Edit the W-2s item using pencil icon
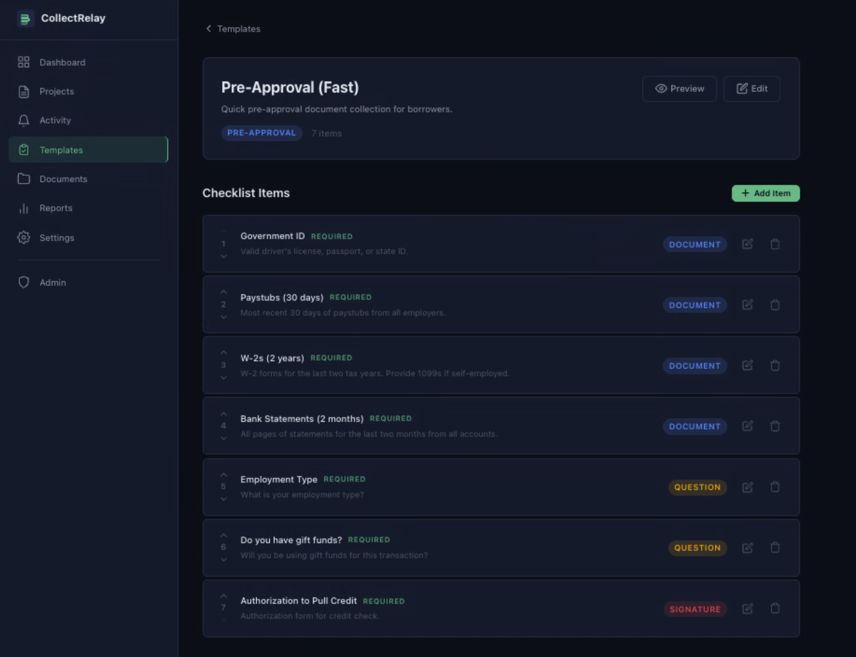This screenshot has width=856, height=657. 747,365
